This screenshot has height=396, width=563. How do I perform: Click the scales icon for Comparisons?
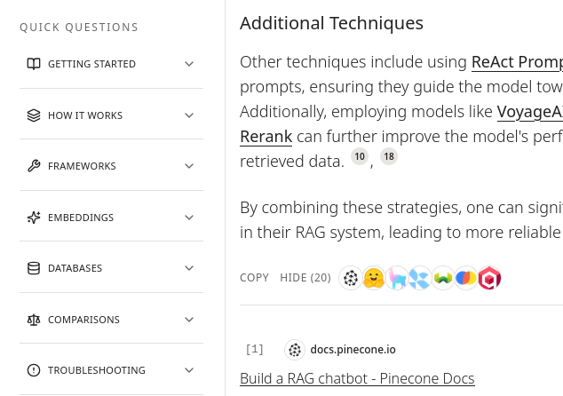point(34,320)
